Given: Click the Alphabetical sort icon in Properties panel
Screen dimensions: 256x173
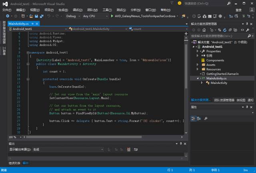Looking at the screenshot, I should (199, 119).
